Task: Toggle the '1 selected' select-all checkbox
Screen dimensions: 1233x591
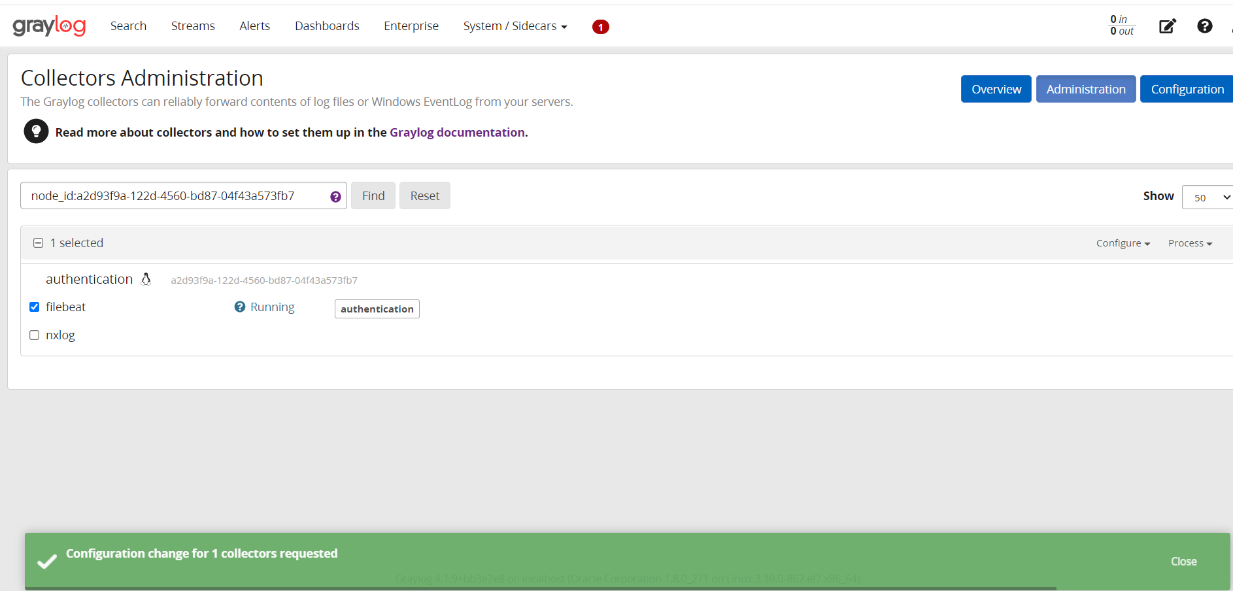Action: [38, 243]
